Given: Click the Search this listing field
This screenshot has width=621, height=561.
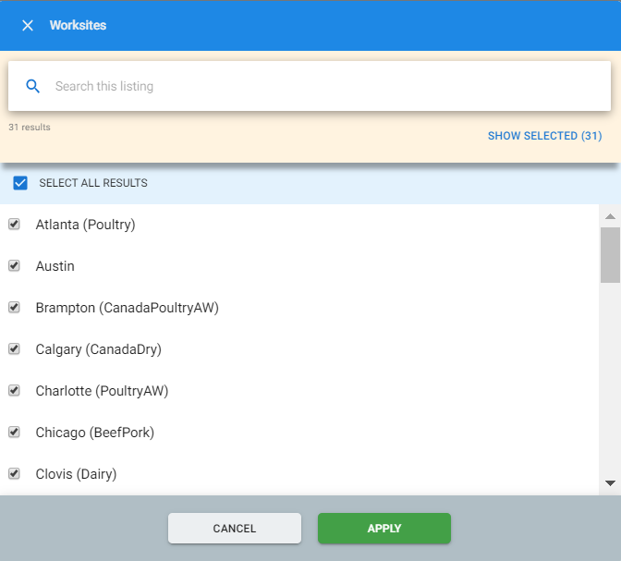Looking at the screenshot, I should (323, 86).
